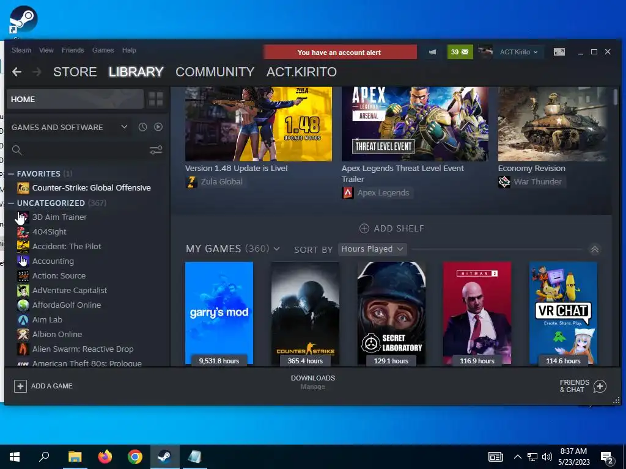The width and height of the screenshot is (626, 469).
Task: Open the View menu
Action: (46, 50)
